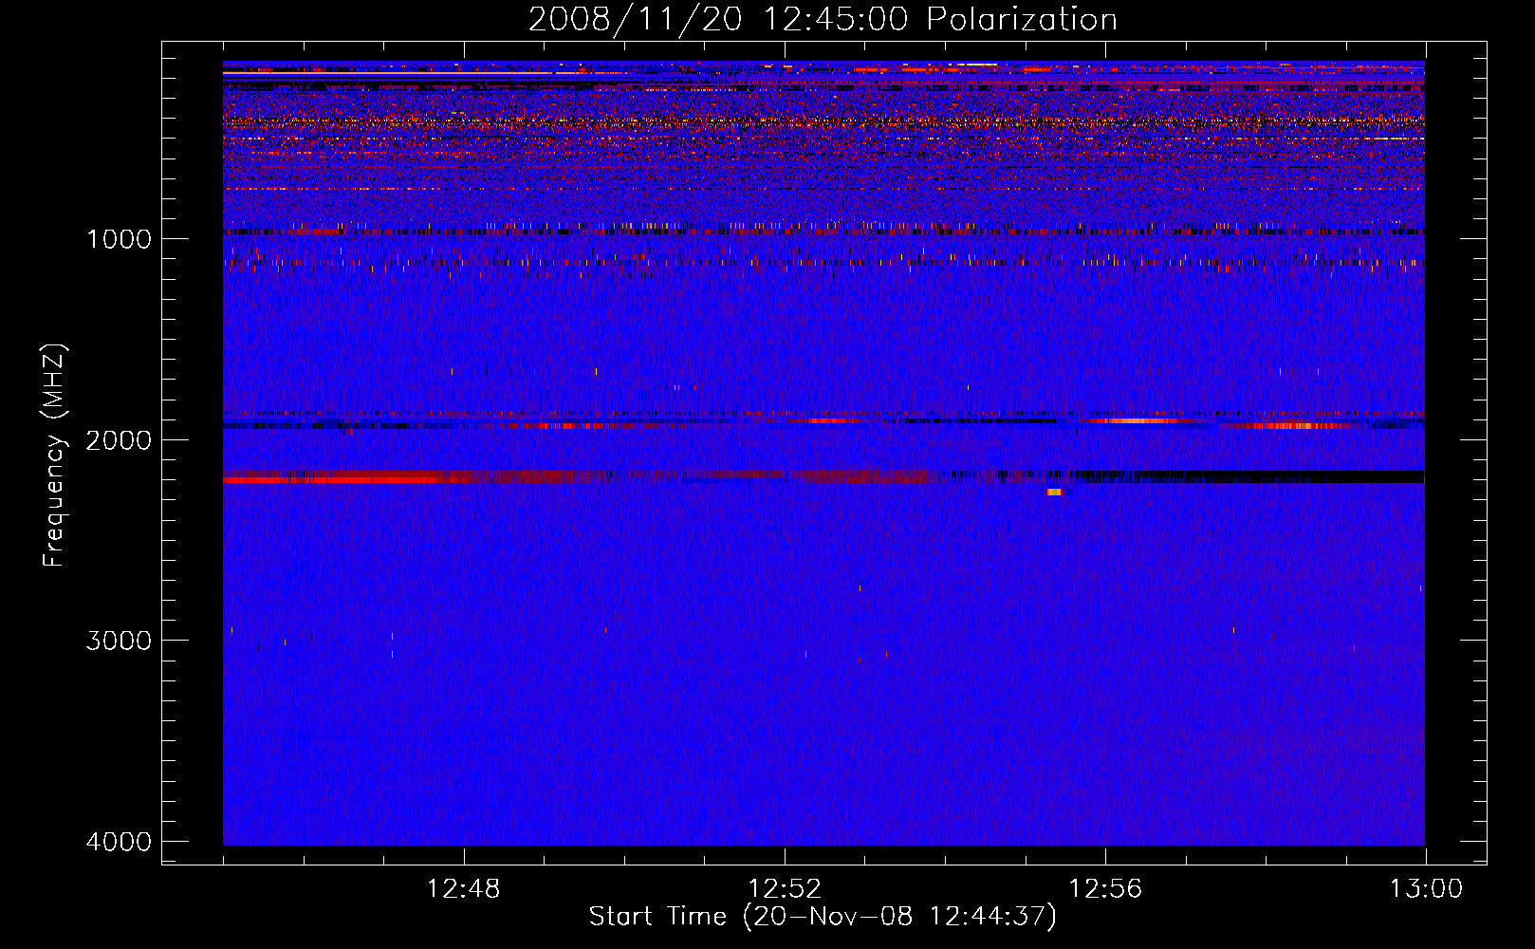
Task: Click the 13:00 time tick label
Action: [x=1426, y=889]
